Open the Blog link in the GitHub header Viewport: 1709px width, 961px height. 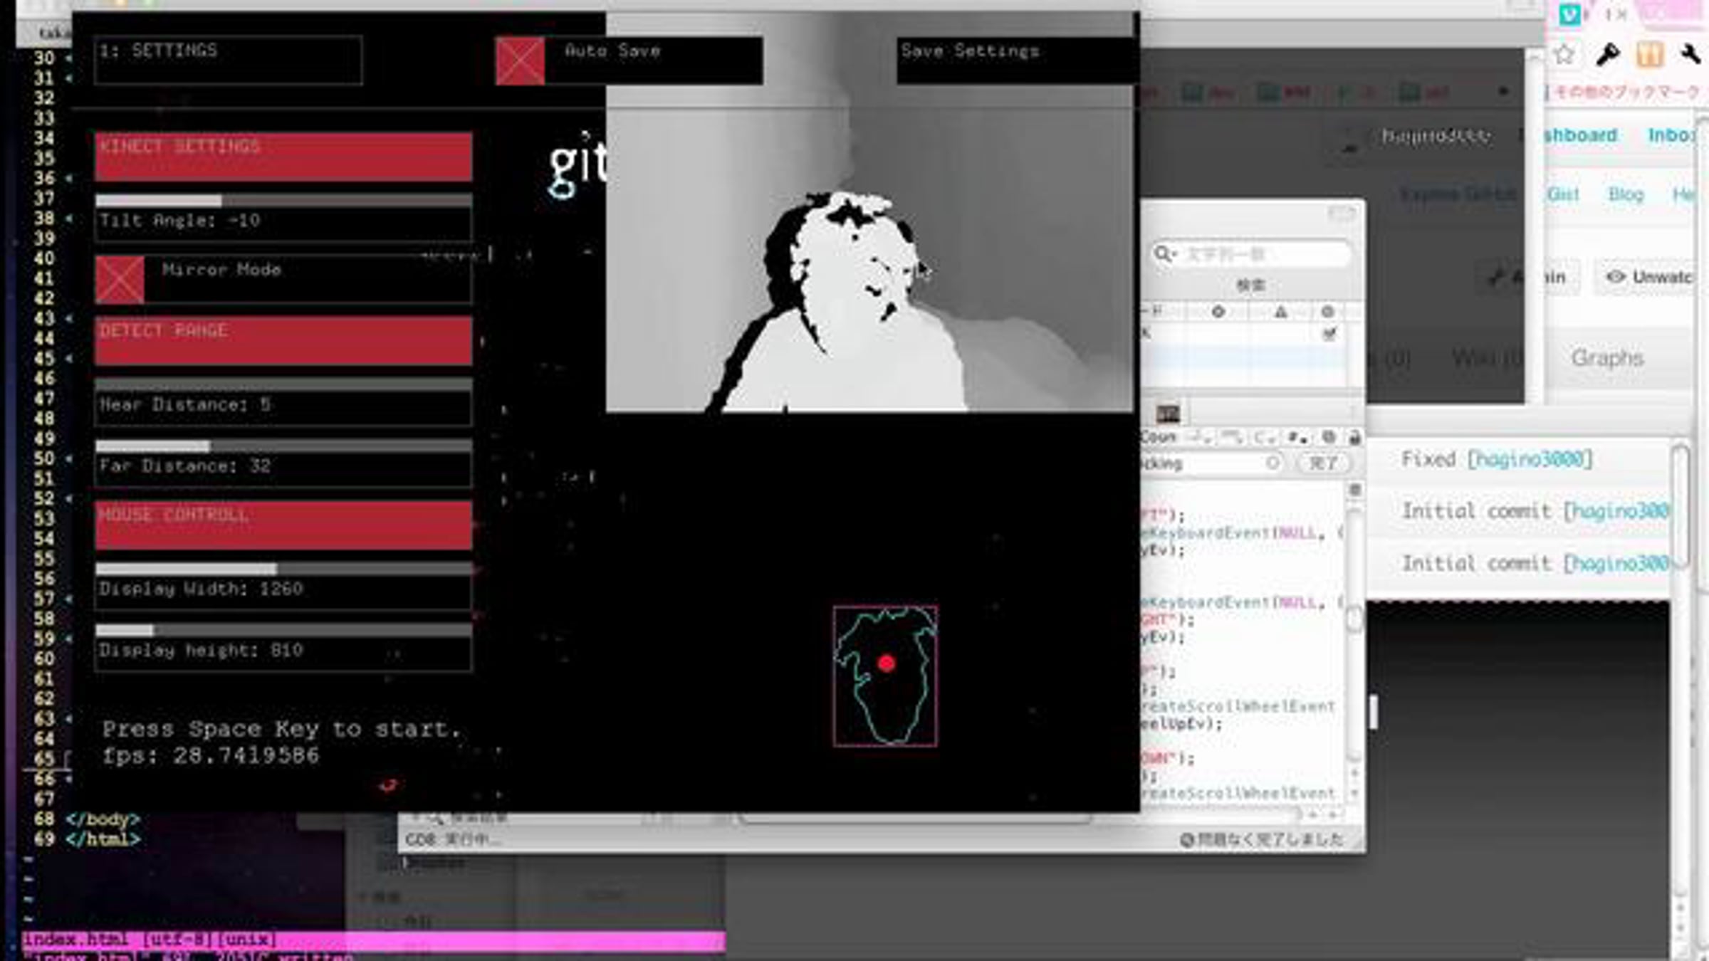coord(1626,194)
